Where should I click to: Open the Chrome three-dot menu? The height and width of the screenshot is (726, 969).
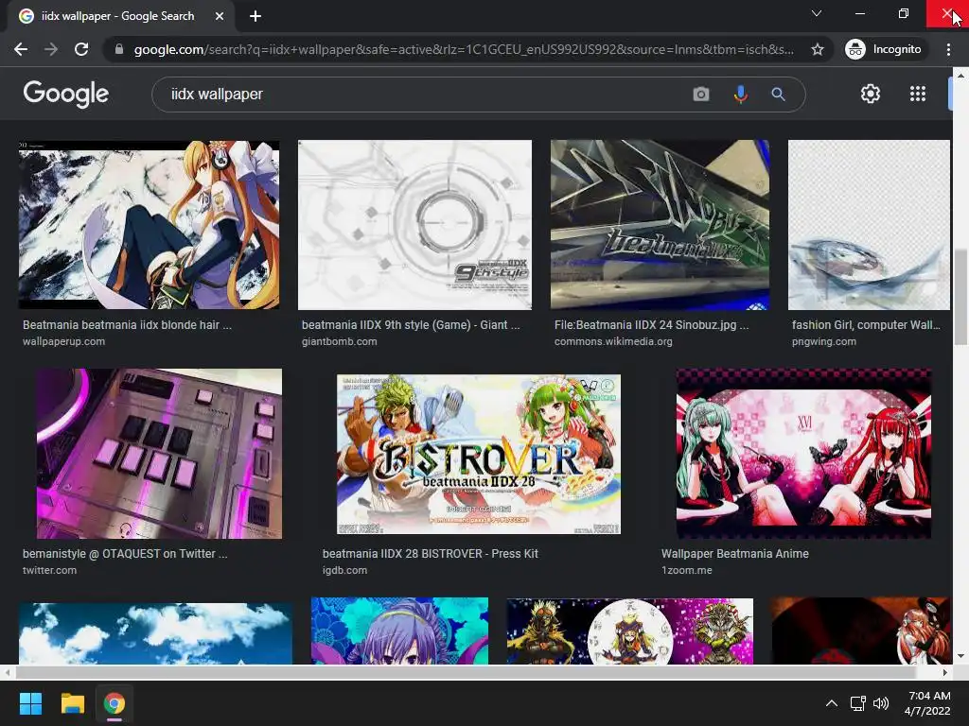pyautogui.click(x=948, y=49)
